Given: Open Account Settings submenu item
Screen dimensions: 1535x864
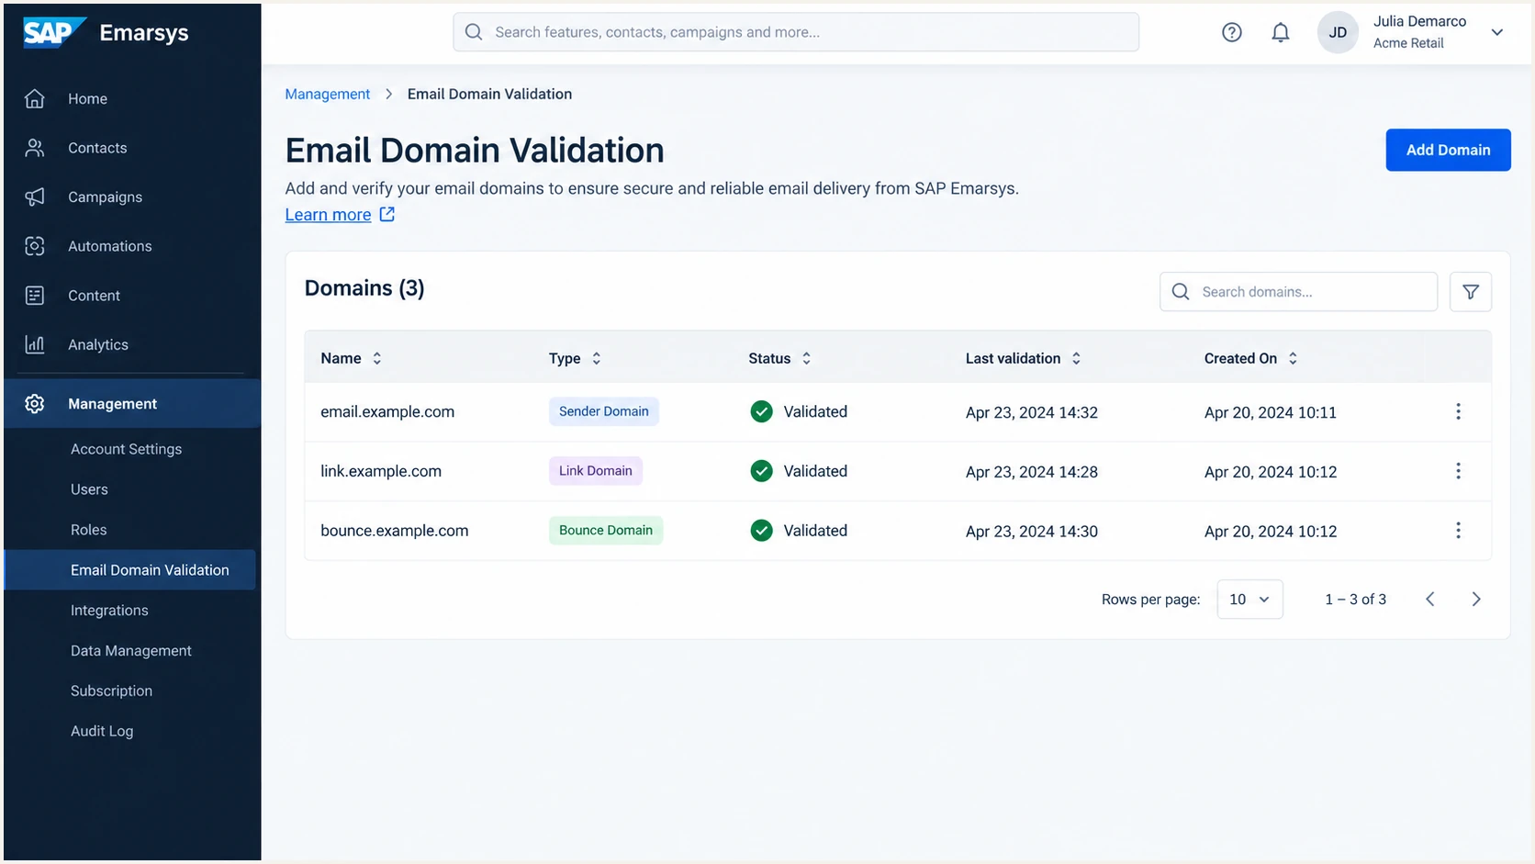Looking at the screenshot, I should click(x=126, y=449).
